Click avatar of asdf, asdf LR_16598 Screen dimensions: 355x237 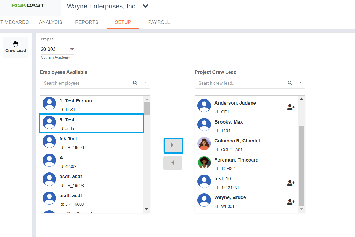click(x=49, y=179)
